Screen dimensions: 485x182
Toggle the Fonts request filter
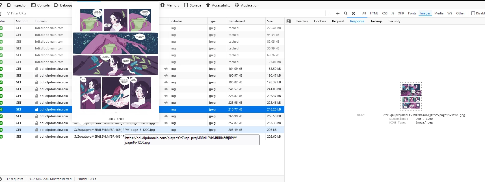point(412,13)
